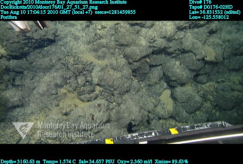Screen dimensions: 243x164
Task: Click the left yellow marker on ROV frame
Action: point(109,141)
